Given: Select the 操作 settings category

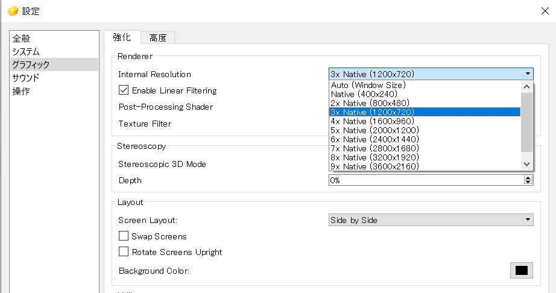Looking at the screenshot, I should 21,91.
